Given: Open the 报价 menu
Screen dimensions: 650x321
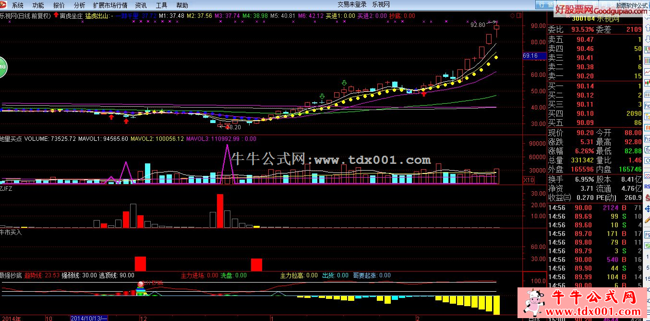Looking at the screenshot, I should 59,5.
